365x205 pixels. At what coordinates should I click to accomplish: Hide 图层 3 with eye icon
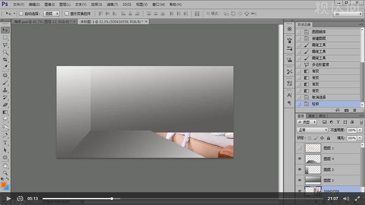(x=300, y=180)
